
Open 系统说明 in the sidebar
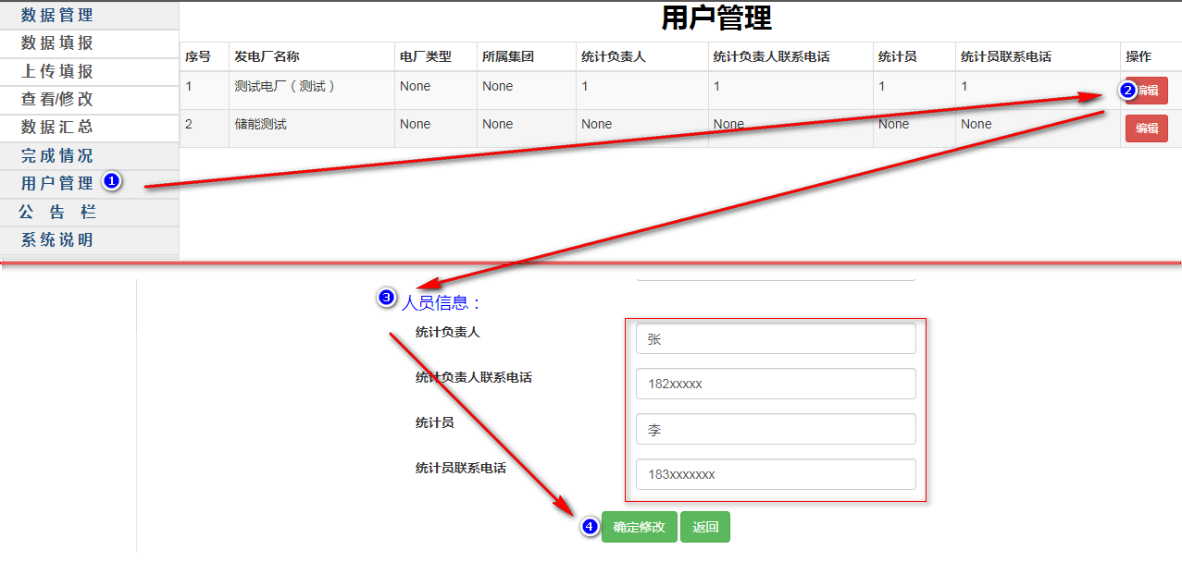tap(57, 239)
